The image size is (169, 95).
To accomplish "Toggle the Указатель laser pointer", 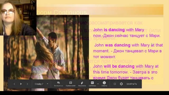I will (82, 84).
